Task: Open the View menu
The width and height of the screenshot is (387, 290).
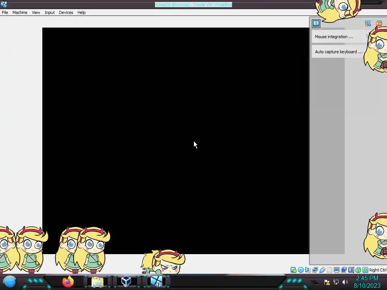Action: click(36, 12)
